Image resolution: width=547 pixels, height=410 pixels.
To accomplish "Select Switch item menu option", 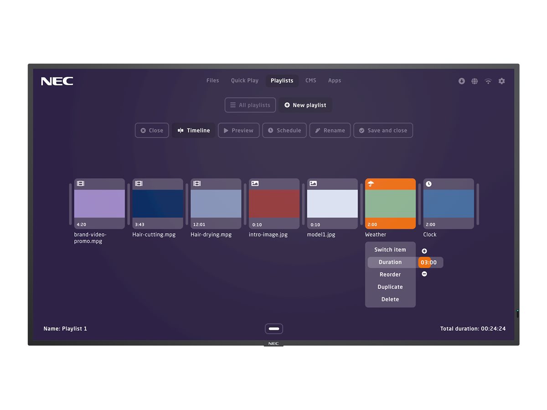I will 390,250.
